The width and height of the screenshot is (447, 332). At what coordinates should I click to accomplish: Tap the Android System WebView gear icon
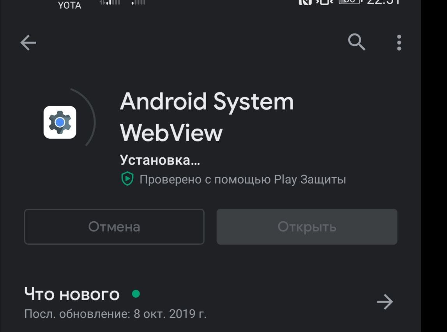[x=60, y=122]
